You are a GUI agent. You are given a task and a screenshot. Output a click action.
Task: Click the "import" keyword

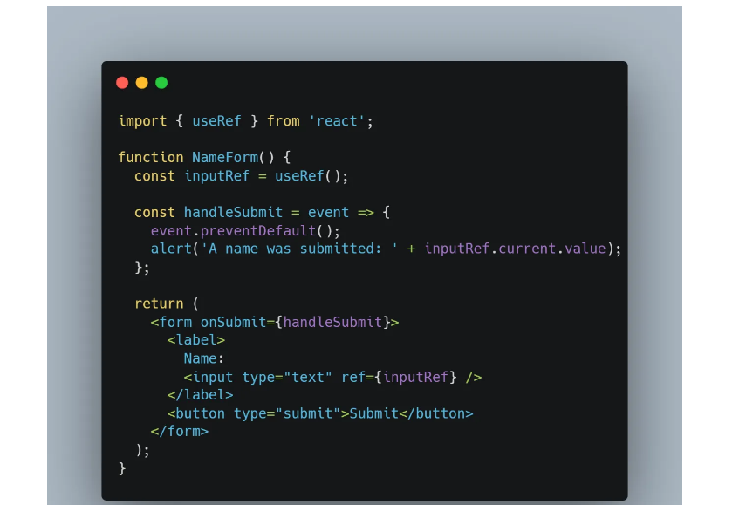point(142,121)
